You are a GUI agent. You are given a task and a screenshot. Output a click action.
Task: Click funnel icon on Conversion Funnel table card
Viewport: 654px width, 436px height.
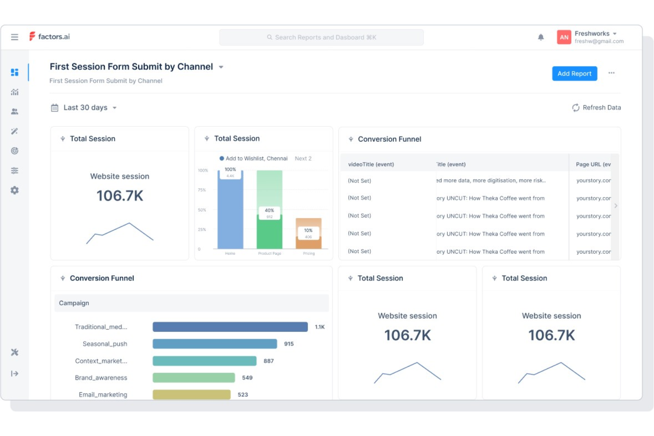click(x=351, y=139)
